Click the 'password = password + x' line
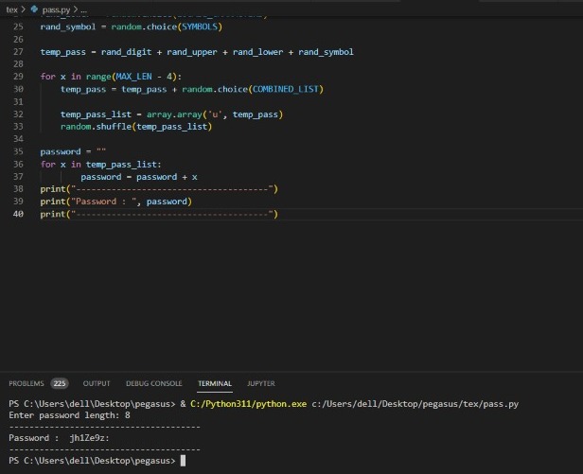Viewport: 583px width, 474px height. click(x=139, y=177)
